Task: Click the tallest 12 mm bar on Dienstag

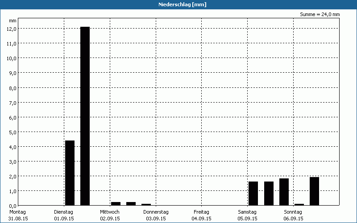Action: [x=85, y=116]
